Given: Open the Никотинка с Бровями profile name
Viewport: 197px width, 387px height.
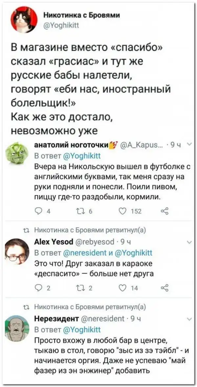Looking at the screenshot, I should pos(82,15).
